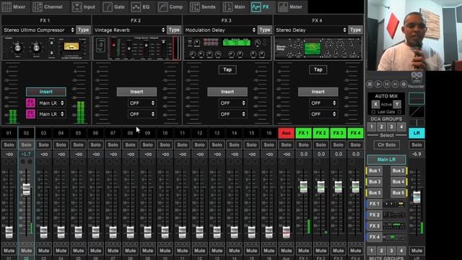Select the green FX 3 channel header
This screenshot has height=260, width=462.
(339, 133)
